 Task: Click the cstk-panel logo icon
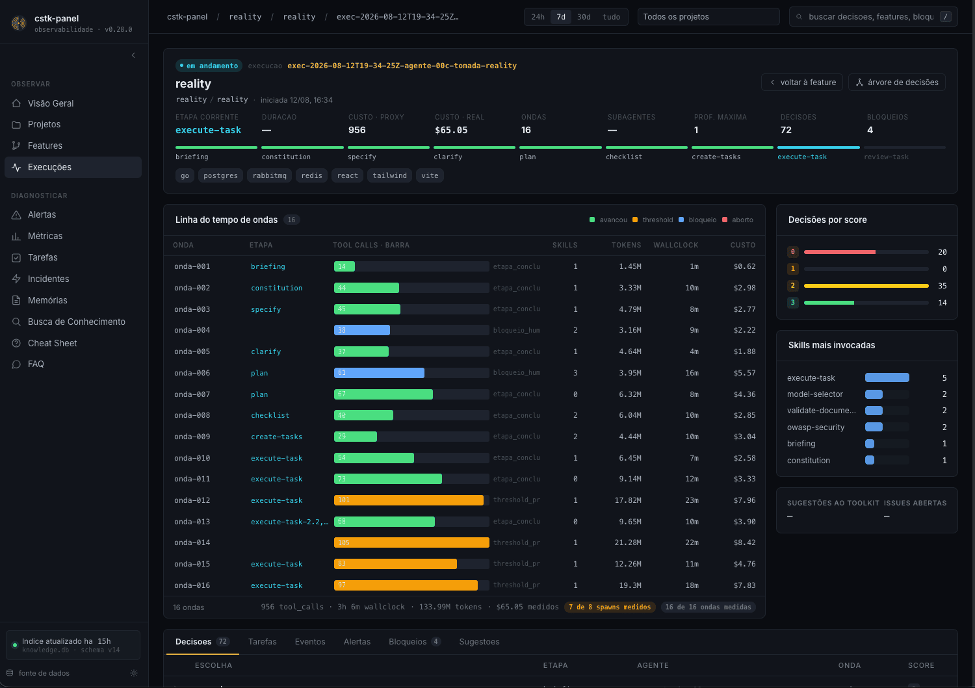coord(19,23)
